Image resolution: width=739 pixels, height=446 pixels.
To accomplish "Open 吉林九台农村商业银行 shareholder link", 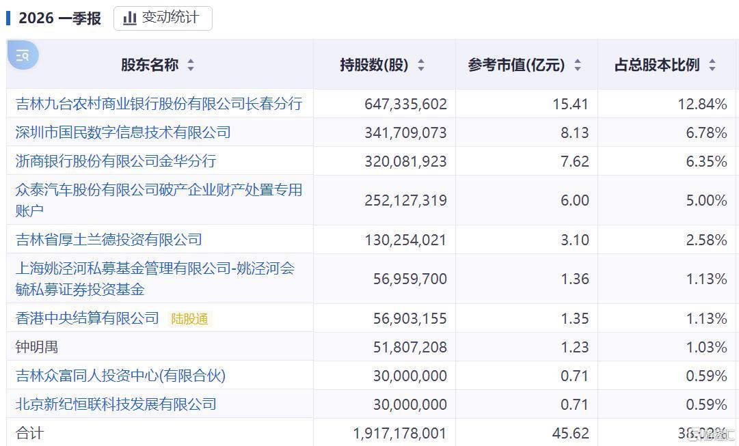I will tap(159, 104).
